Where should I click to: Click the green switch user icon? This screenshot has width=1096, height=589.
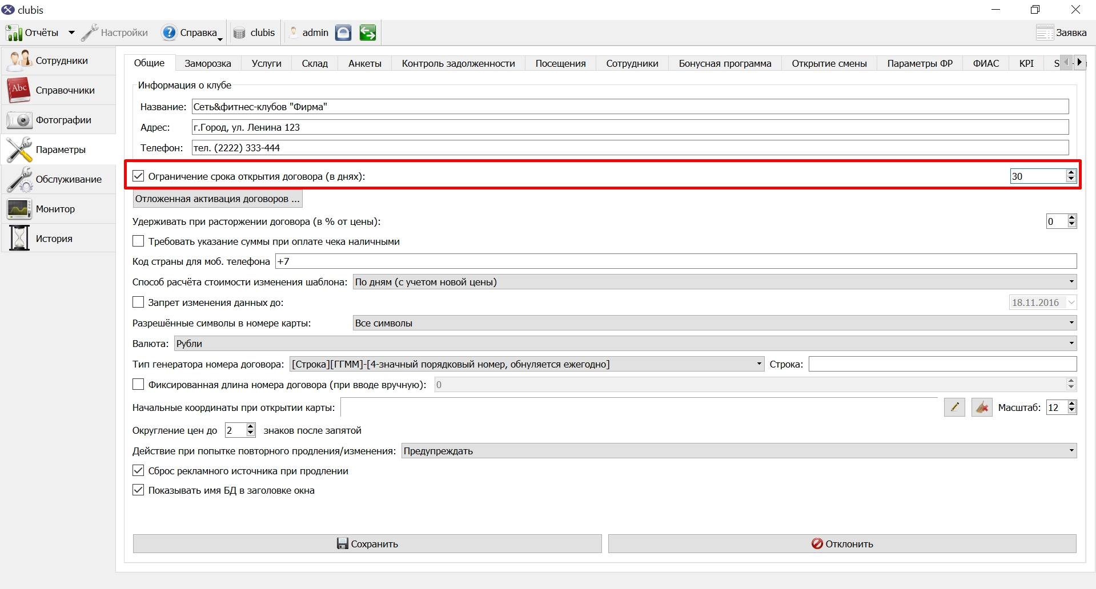point(367,33)
